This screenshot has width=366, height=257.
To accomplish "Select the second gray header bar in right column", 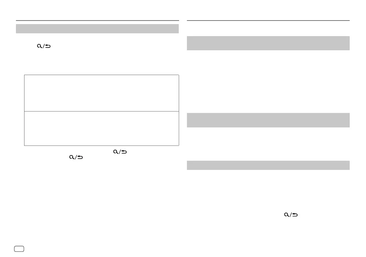I will [268, 120].
